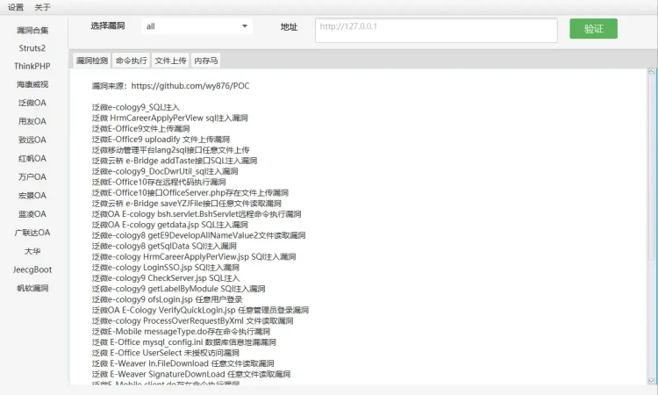Click E-Cology VerifyQuickLogin.jsp line
658x395 pixels.
click(x=200, y=310)
